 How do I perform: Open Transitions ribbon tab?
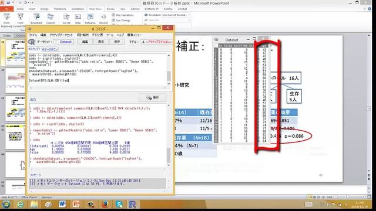[60, 9]
